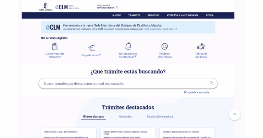Image resolution: width=263 pixels, height=138 pixels.
Task: Expand the Pago de tasas dropdown arrow
Action: click(x=100, y=55)
